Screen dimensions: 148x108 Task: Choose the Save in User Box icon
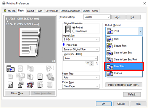click(110, 53)
